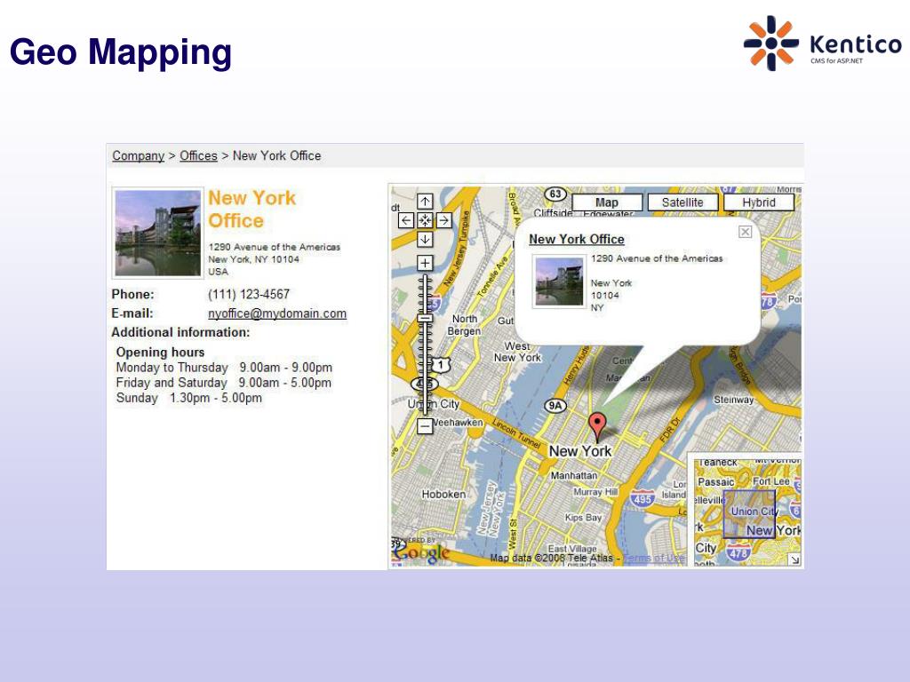Click the route 63 shield on map

(555, 194)
